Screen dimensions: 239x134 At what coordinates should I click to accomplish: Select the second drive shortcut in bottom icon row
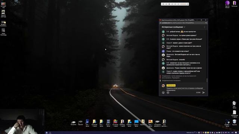80,123
